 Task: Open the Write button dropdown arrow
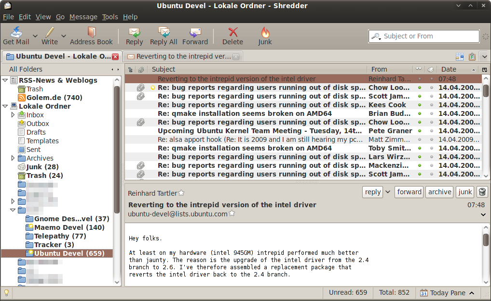click(64, 36)
